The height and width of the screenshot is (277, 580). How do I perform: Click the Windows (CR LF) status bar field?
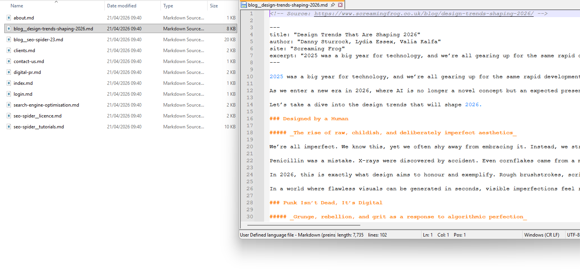(541, 235)
